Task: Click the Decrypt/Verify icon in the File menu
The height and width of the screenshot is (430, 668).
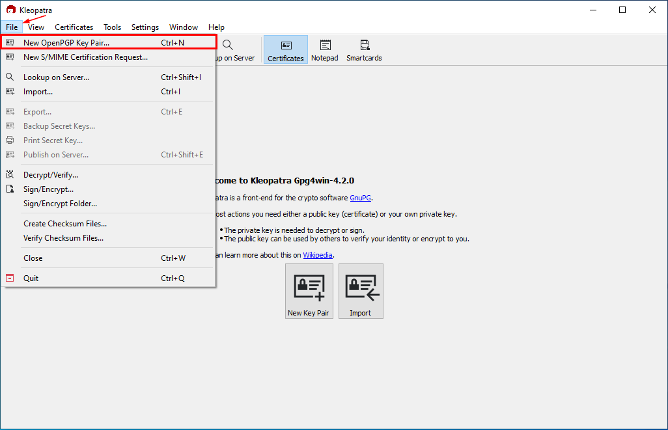Action: point(9,174)
